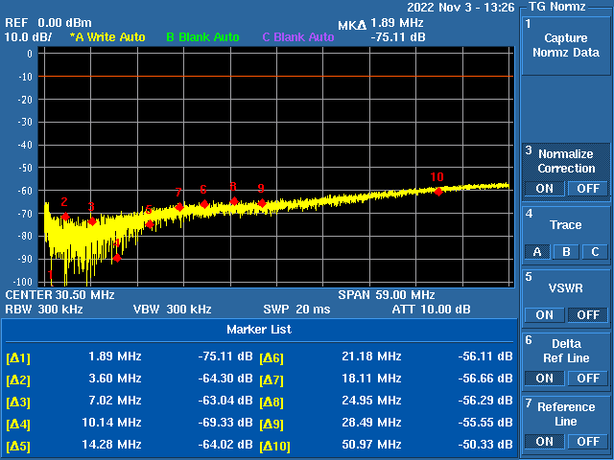Set VSWR to OFF
This screenshot has width=614, height=460.
(x=587, y=314)
